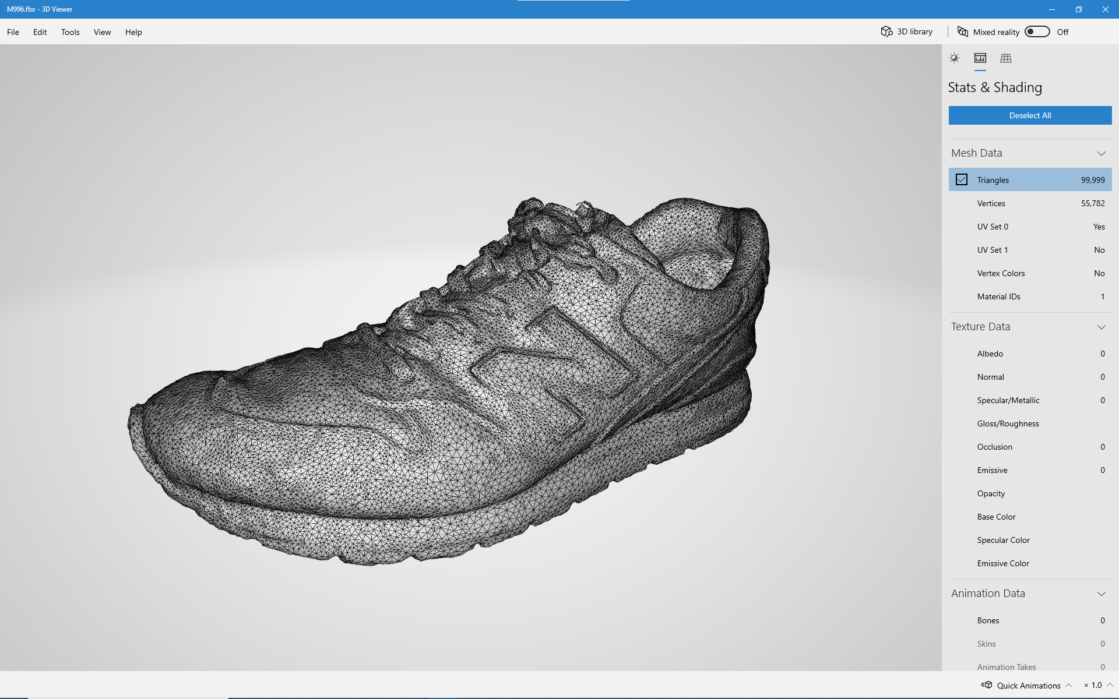Select the Emissive Color row

click(x=1030, y=563)
